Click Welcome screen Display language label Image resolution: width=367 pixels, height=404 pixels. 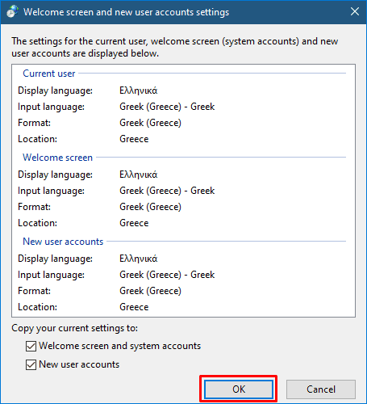(x=55, y=175)
